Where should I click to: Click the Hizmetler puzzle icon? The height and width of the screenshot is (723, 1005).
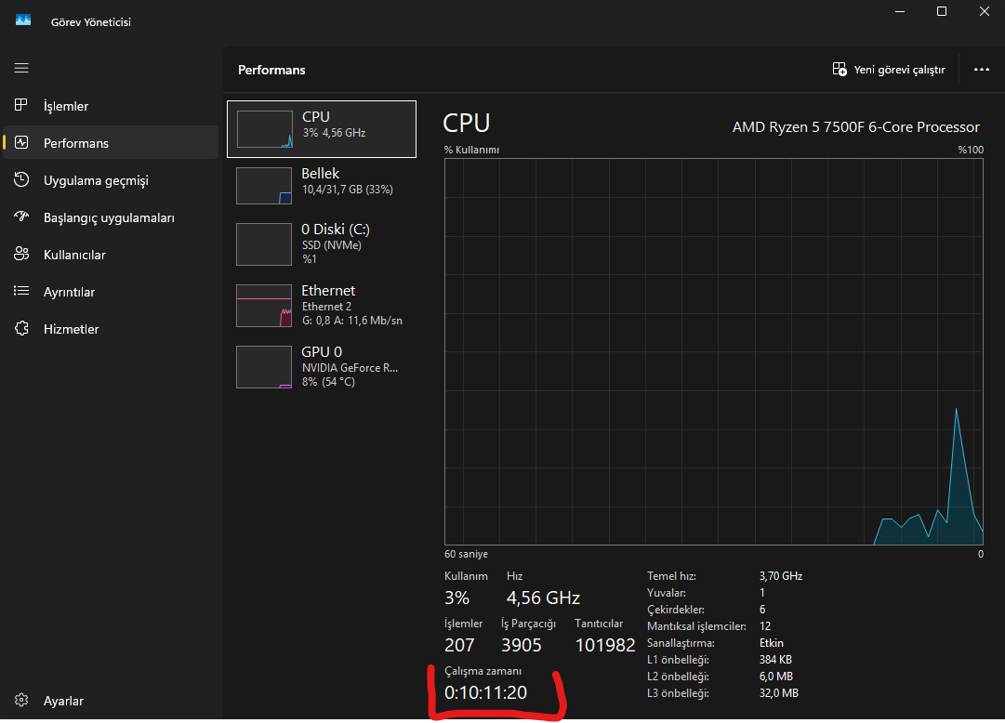[21, 328]
